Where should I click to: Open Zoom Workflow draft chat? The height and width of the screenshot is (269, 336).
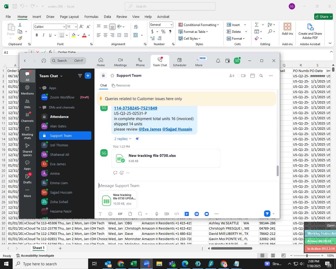65,97
